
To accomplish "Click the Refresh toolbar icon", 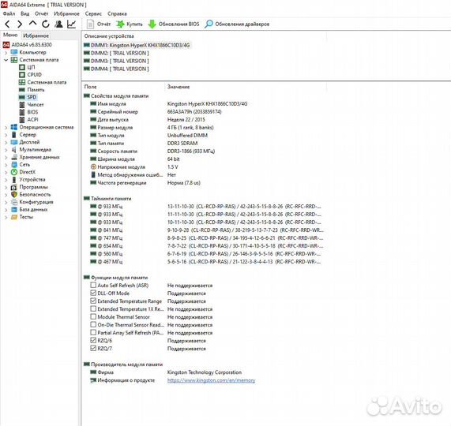I will coord(46,24).
